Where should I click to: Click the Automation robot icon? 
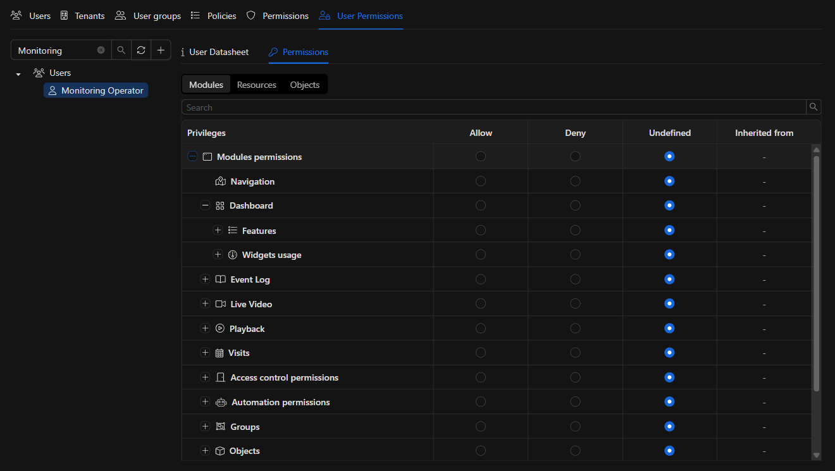pyautogui.click(x=221, y=402)
